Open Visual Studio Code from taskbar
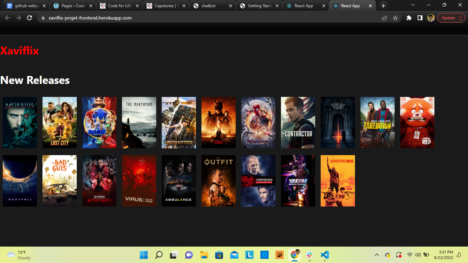The width and height of the screenshot is (468, 263). pos(325,255)
